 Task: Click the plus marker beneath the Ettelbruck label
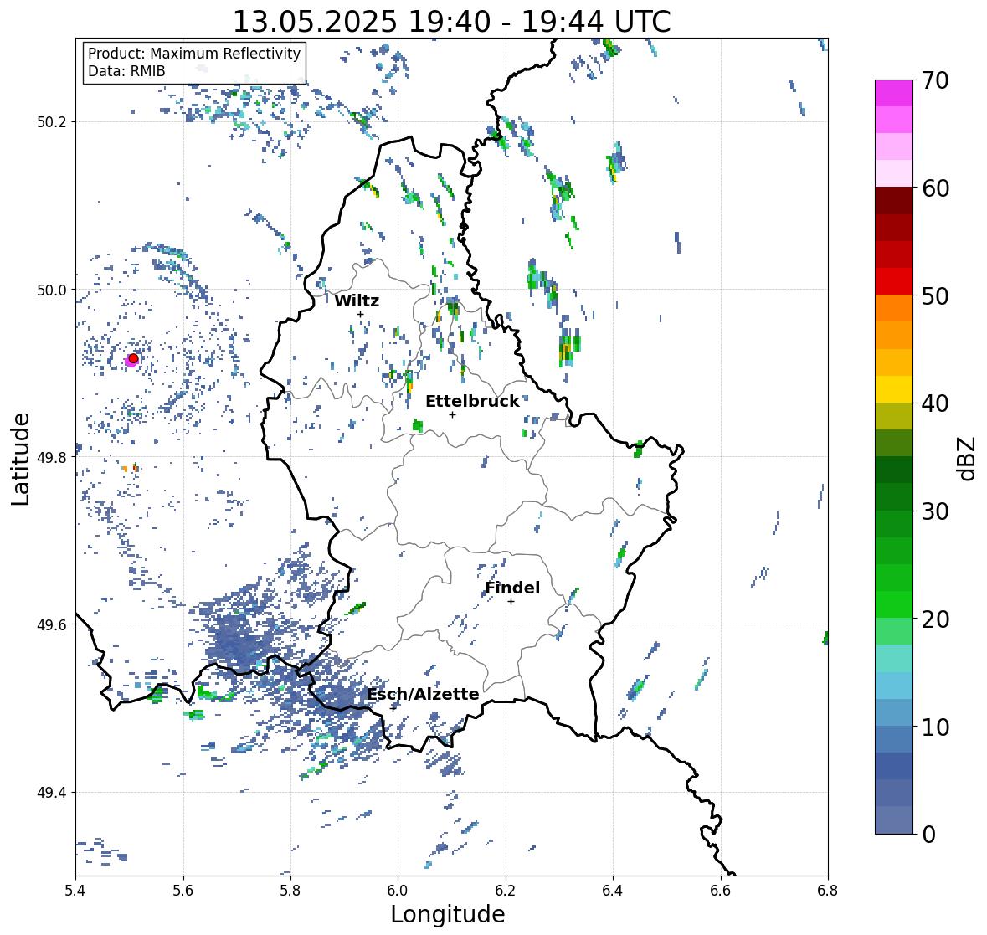point(452,414)
